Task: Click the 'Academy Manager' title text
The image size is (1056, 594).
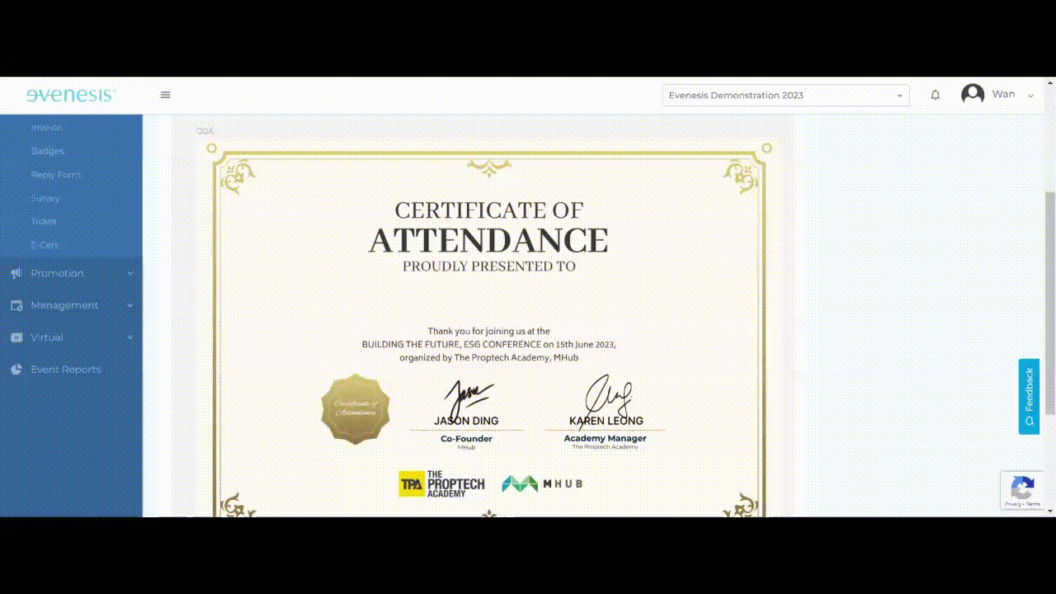Action: pos(606,438)
